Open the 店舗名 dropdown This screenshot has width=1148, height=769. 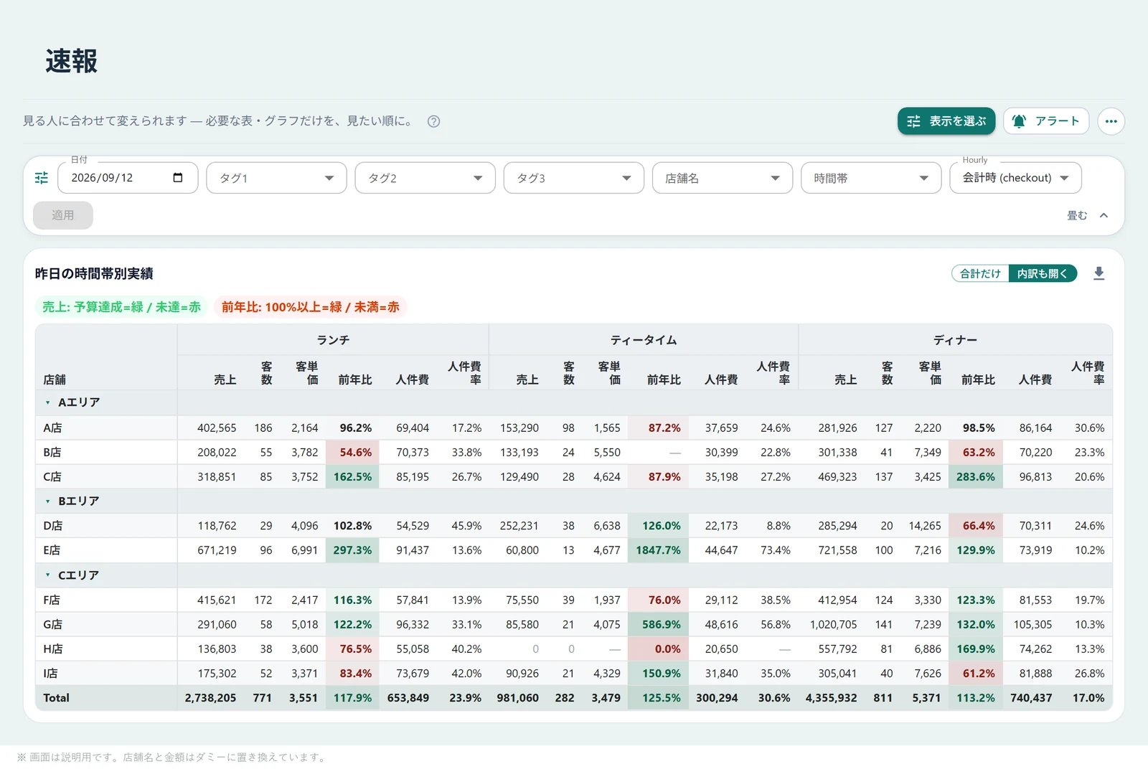pyautogui.click(x=723, y=178)
